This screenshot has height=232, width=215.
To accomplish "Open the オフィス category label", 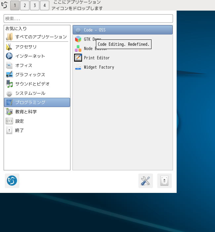I will [x=24, y=65].
